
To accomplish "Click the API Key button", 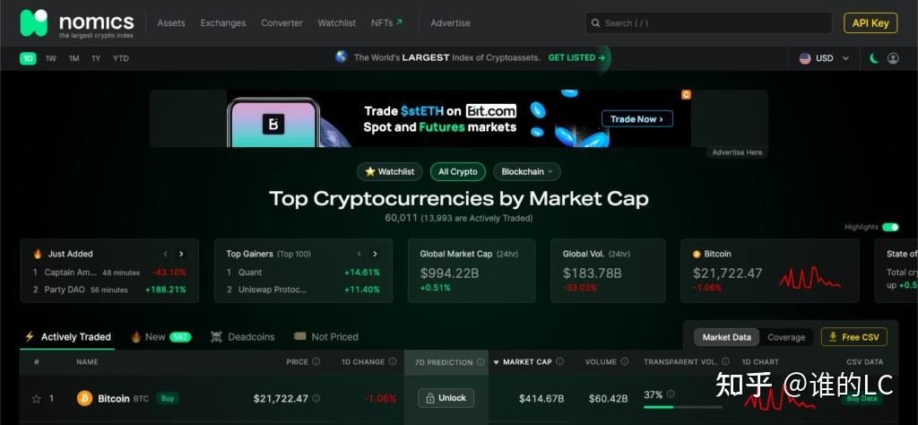I will click(870, 23).
